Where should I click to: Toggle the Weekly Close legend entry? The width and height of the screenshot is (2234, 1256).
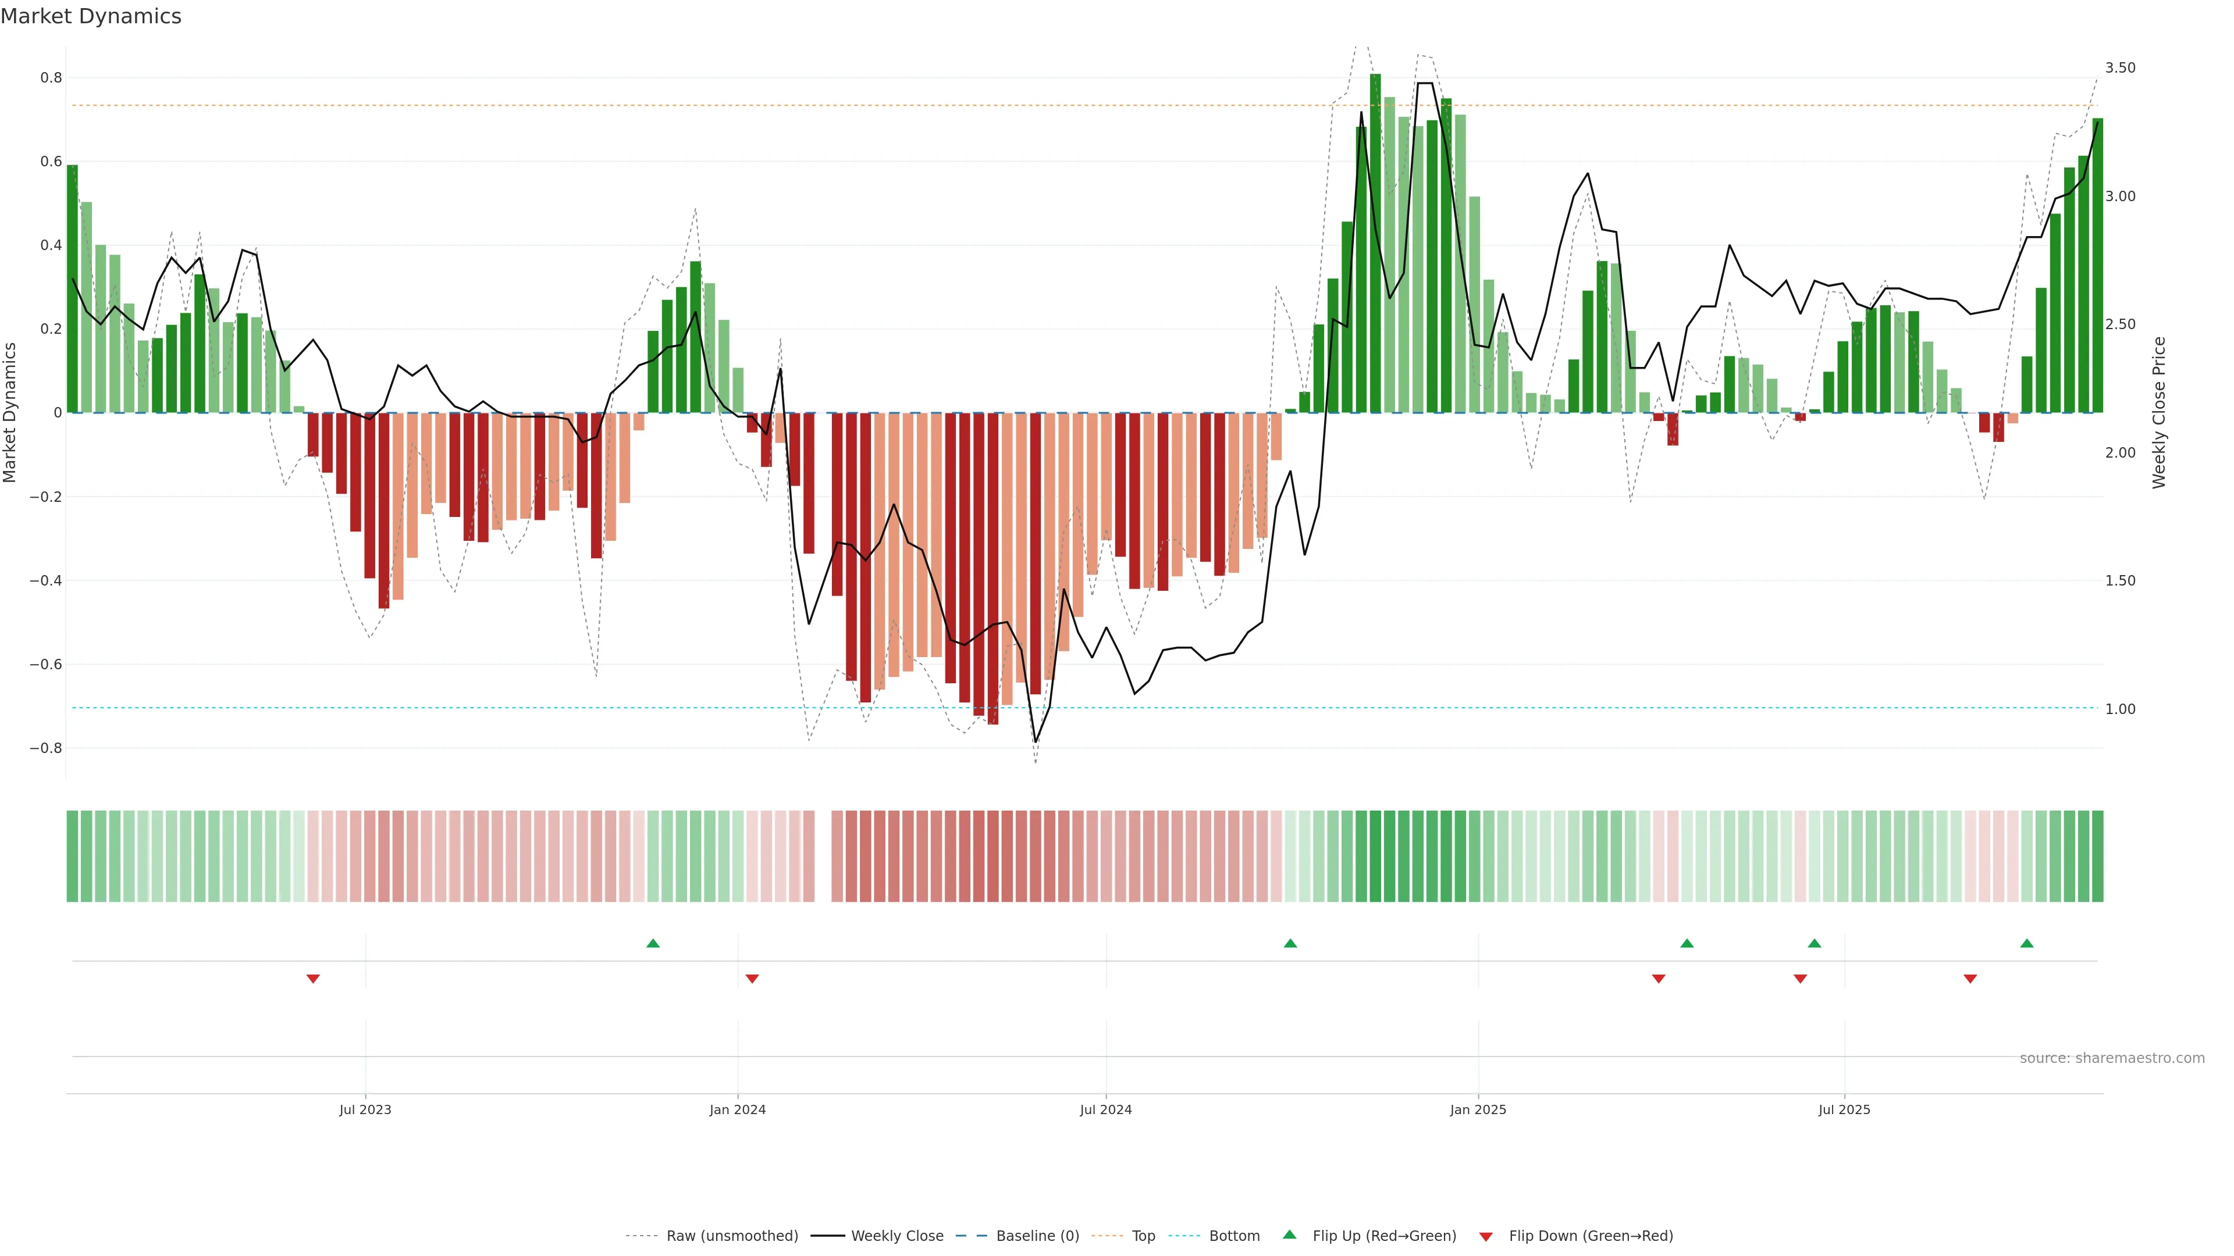[897, 1235]
